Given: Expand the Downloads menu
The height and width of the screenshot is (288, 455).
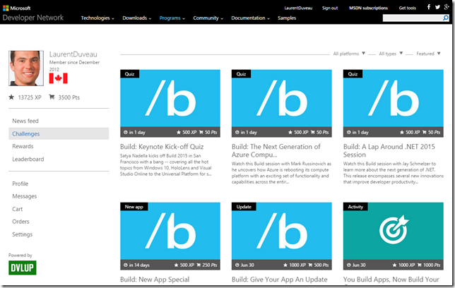Looking at the screenshot, I should (136, 18).
